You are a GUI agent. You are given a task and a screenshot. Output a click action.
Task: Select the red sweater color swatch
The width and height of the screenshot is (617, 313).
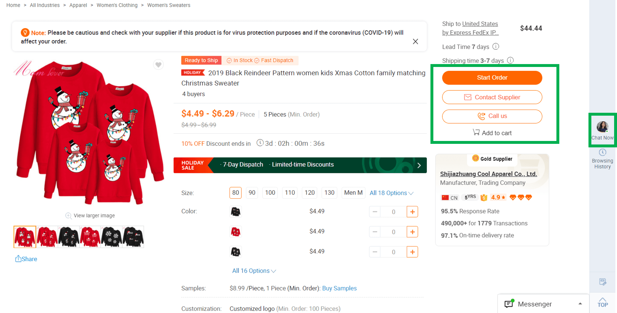[236, 231]
